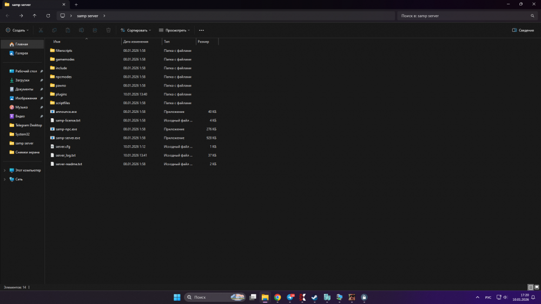
Task: Switch to large thumbnails view in status bar
Action: 536,287
